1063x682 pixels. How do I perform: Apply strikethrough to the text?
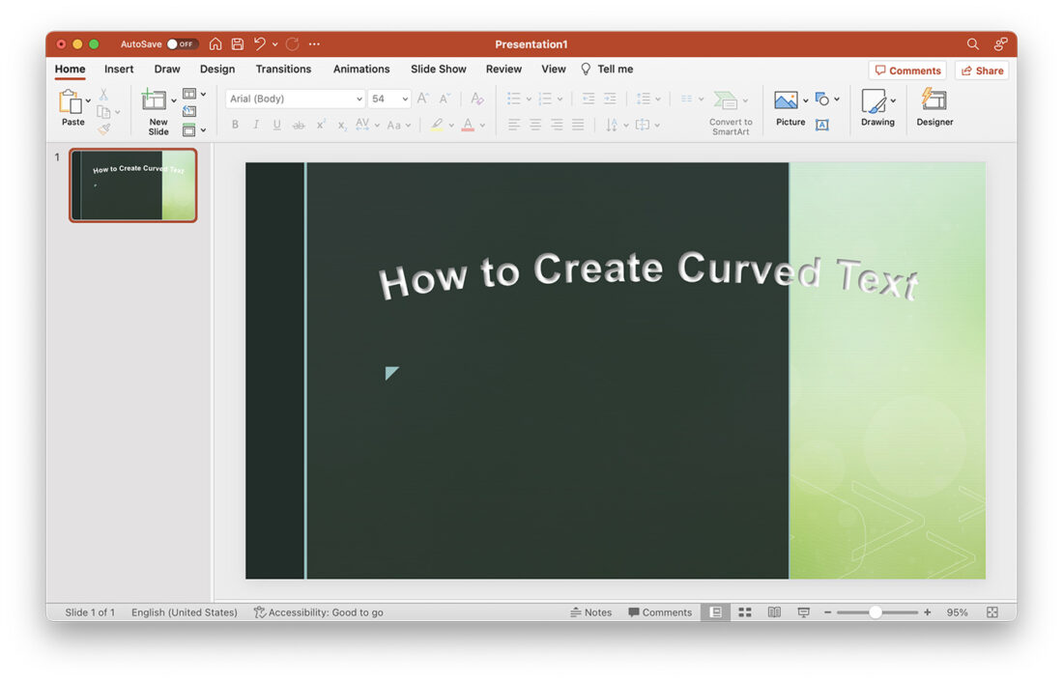pyautogui.click(x=299, y=125)
